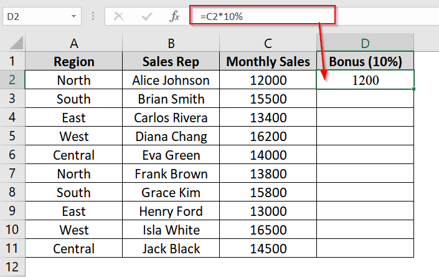Select column C header
The image size is (439, 277).
(x=268, y=42)
